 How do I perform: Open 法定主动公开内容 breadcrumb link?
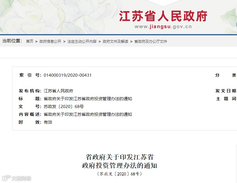tap(82, 41)
